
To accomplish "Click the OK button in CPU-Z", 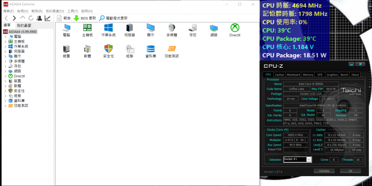I will [350, 171].
